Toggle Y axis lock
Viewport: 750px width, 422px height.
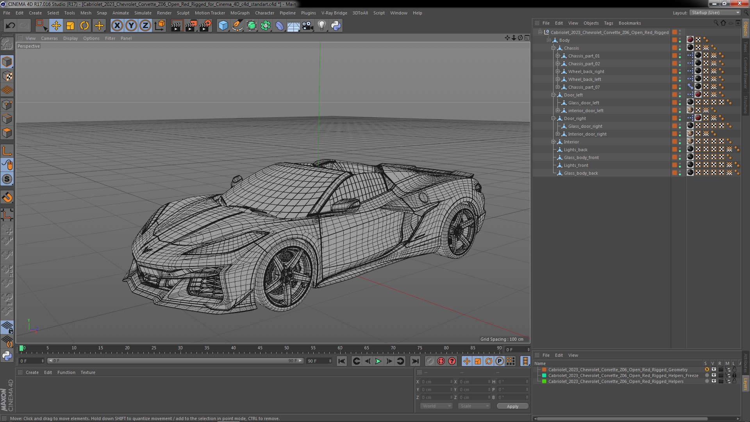pos(131,26)
